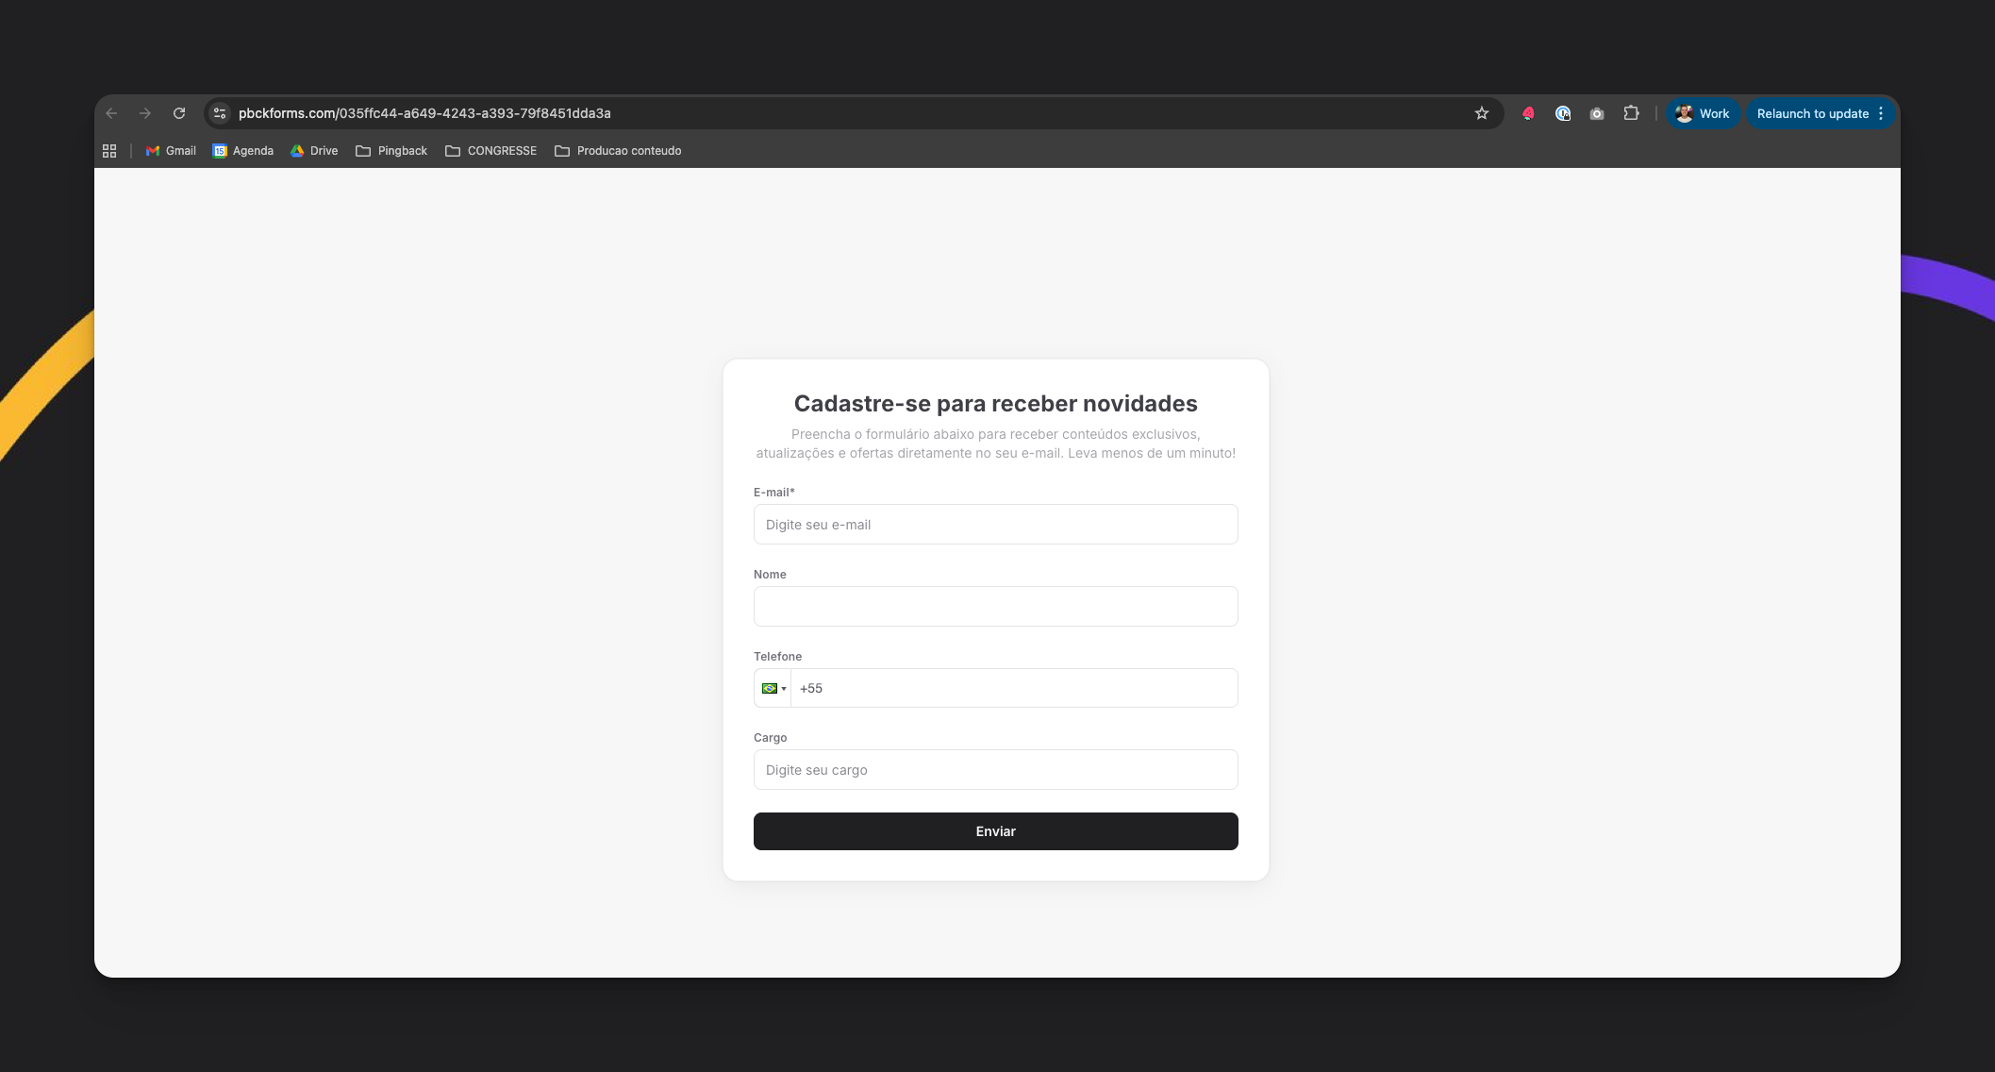This screenshot has width=1995, height=1072.
Task: Expand the CONGRESSE bookmarks folder
Action: (x=490, y=151)
